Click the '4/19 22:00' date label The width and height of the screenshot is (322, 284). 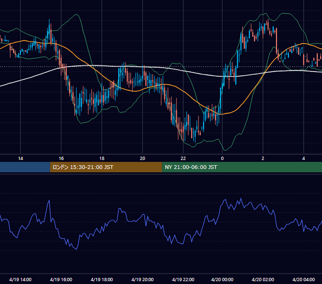183,279
